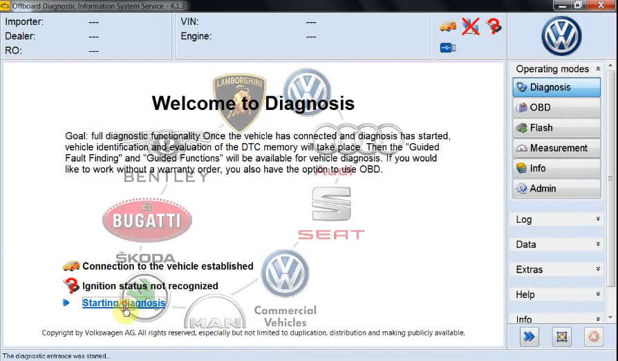Minimize the ODIS window
This screenshot has width=618, height=361.
(x=562, y=5)
